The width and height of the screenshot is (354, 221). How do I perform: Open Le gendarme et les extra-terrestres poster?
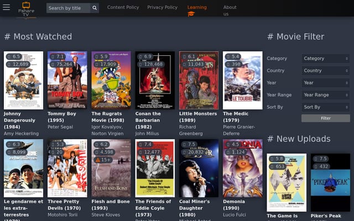(x=23, y=168)
